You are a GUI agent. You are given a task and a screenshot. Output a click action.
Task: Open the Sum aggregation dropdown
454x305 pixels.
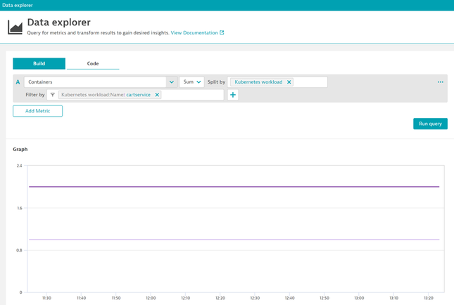point(191,82)
